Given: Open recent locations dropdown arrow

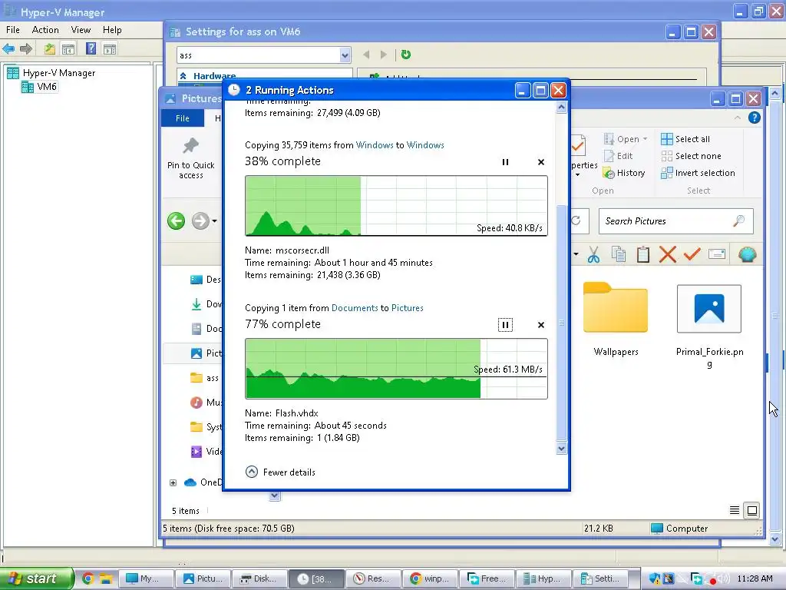Looking at the screenshot, I should pos(215,220).
